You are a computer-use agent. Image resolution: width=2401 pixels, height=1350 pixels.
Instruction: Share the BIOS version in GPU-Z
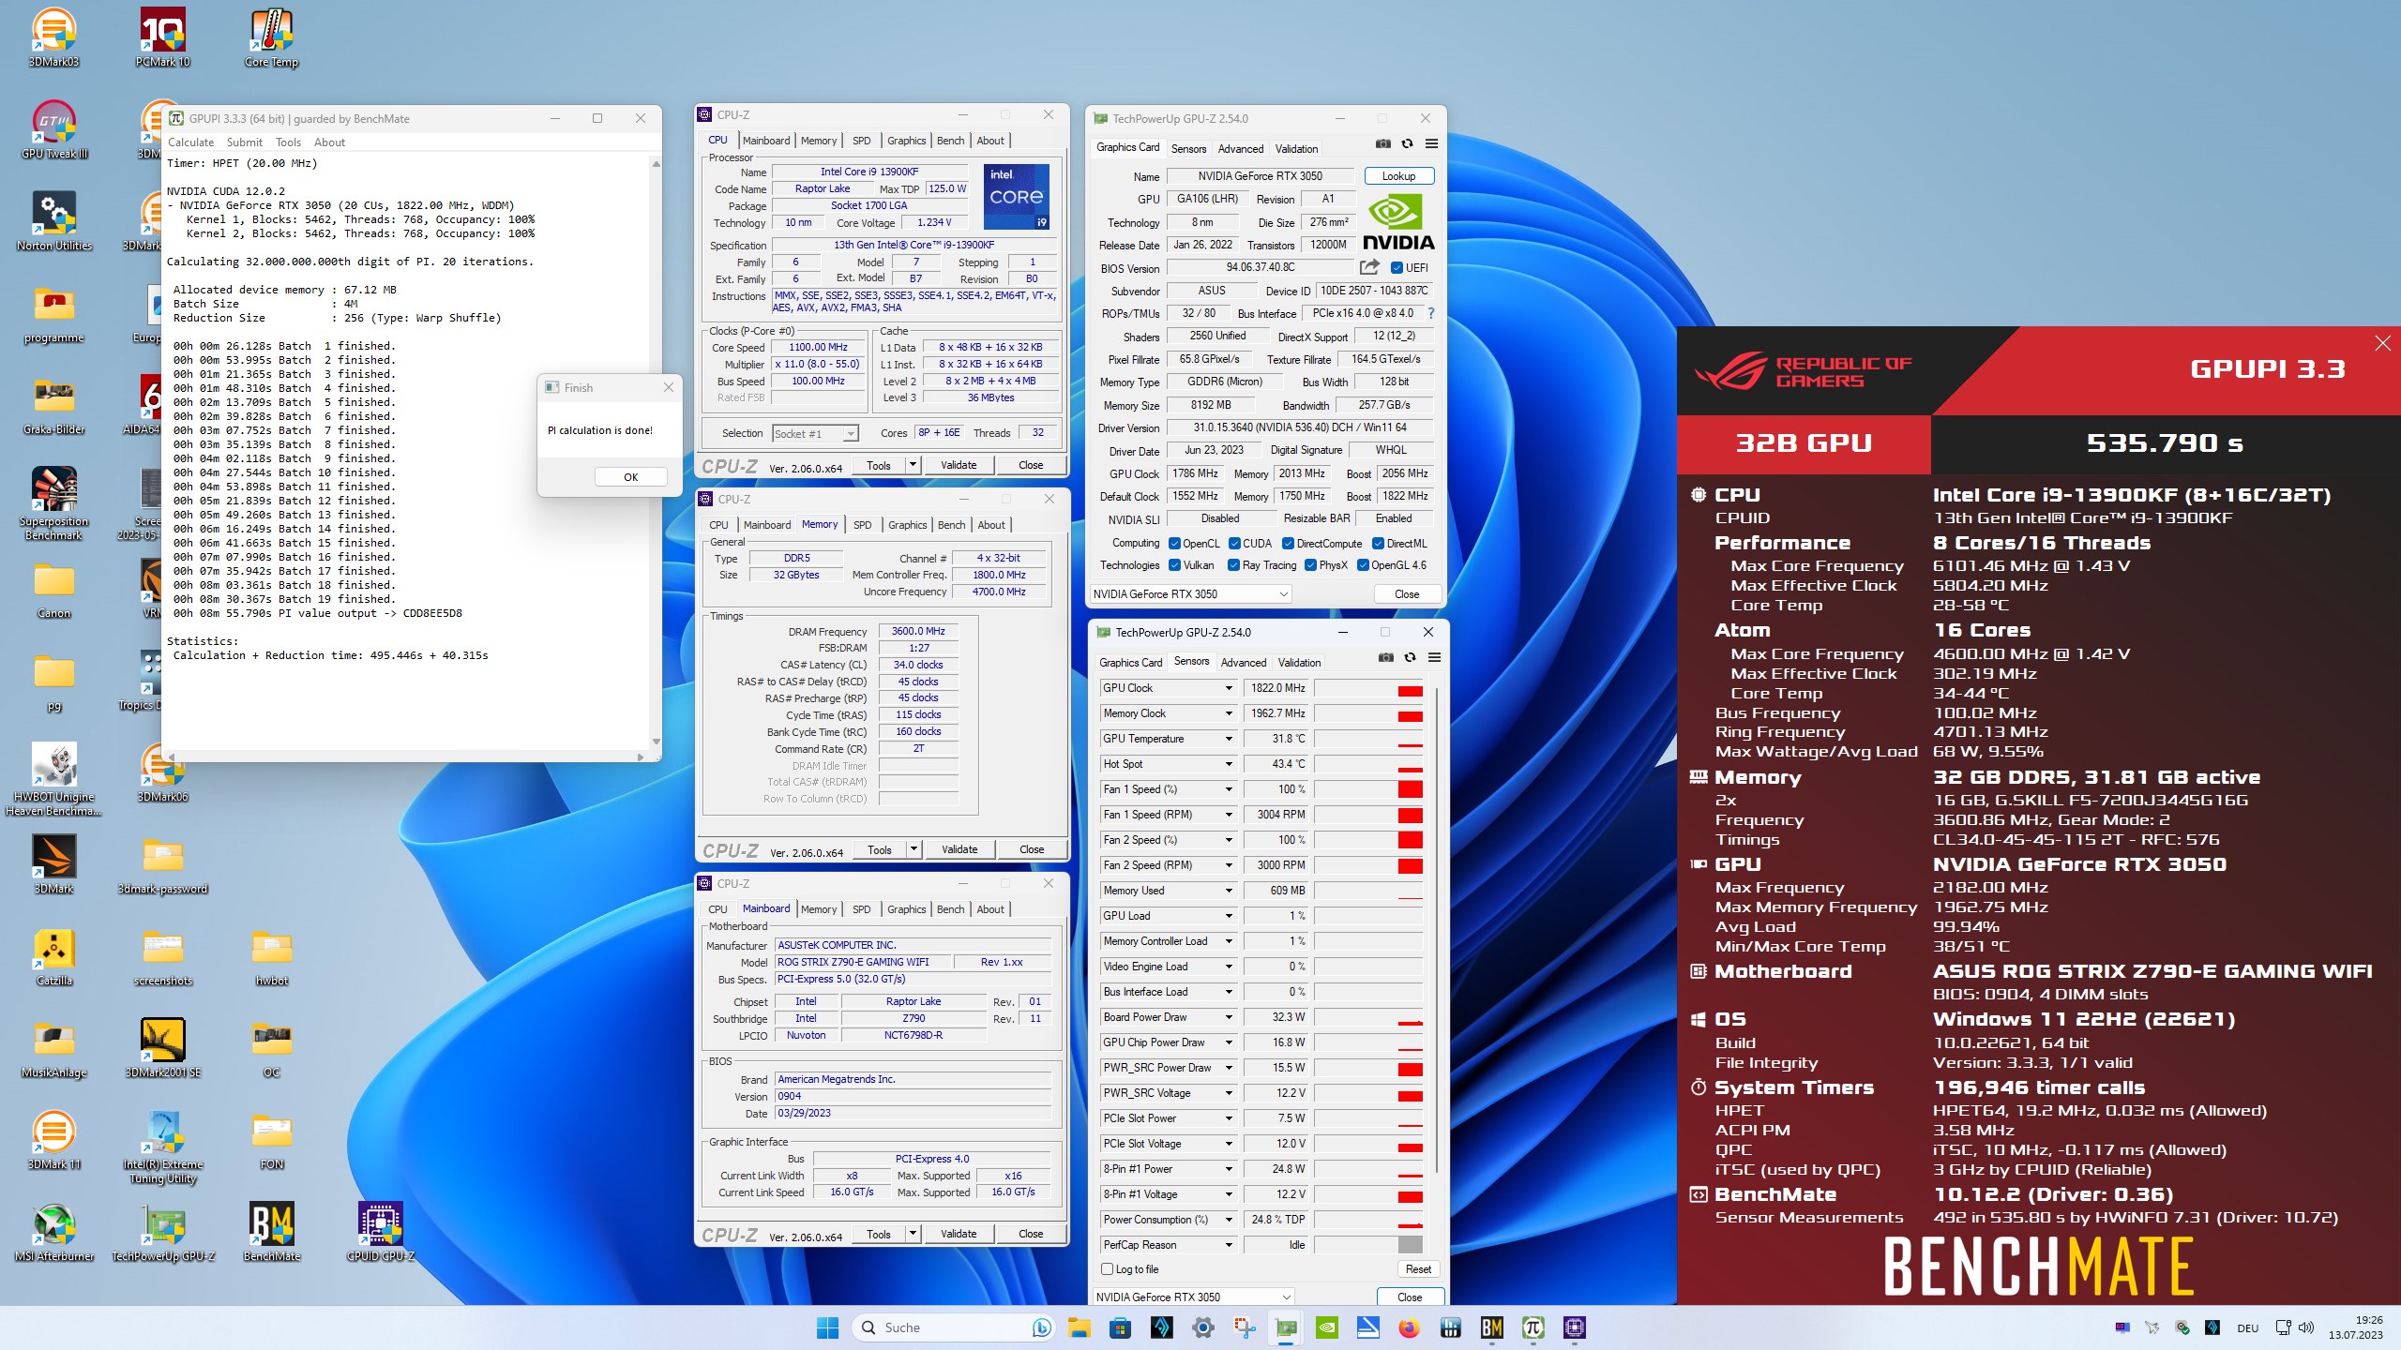coord(1369,267)
